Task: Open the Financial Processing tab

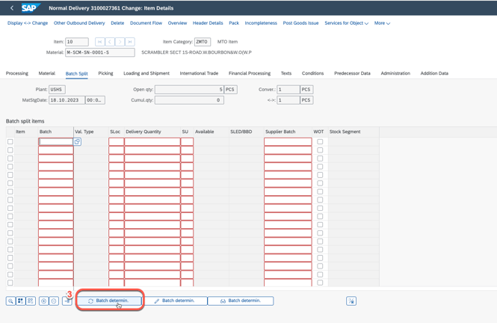Action: 250,73
